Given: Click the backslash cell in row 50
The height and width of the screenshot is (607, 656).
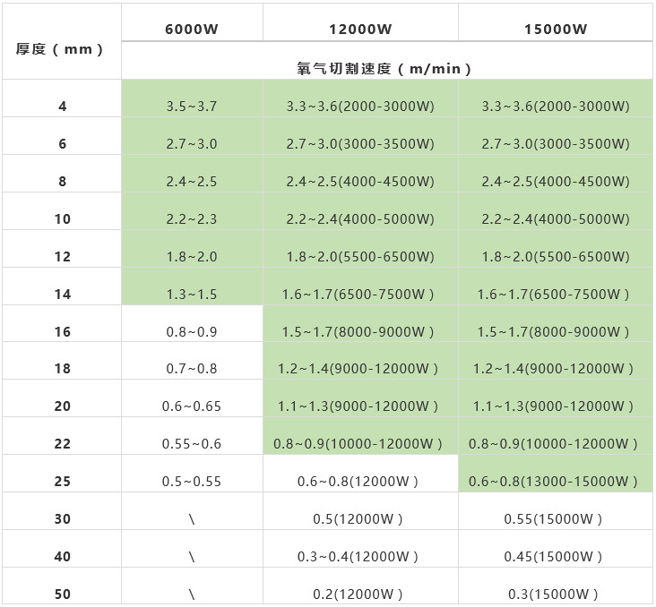Looking at the screenshot, I should (192, 594).
